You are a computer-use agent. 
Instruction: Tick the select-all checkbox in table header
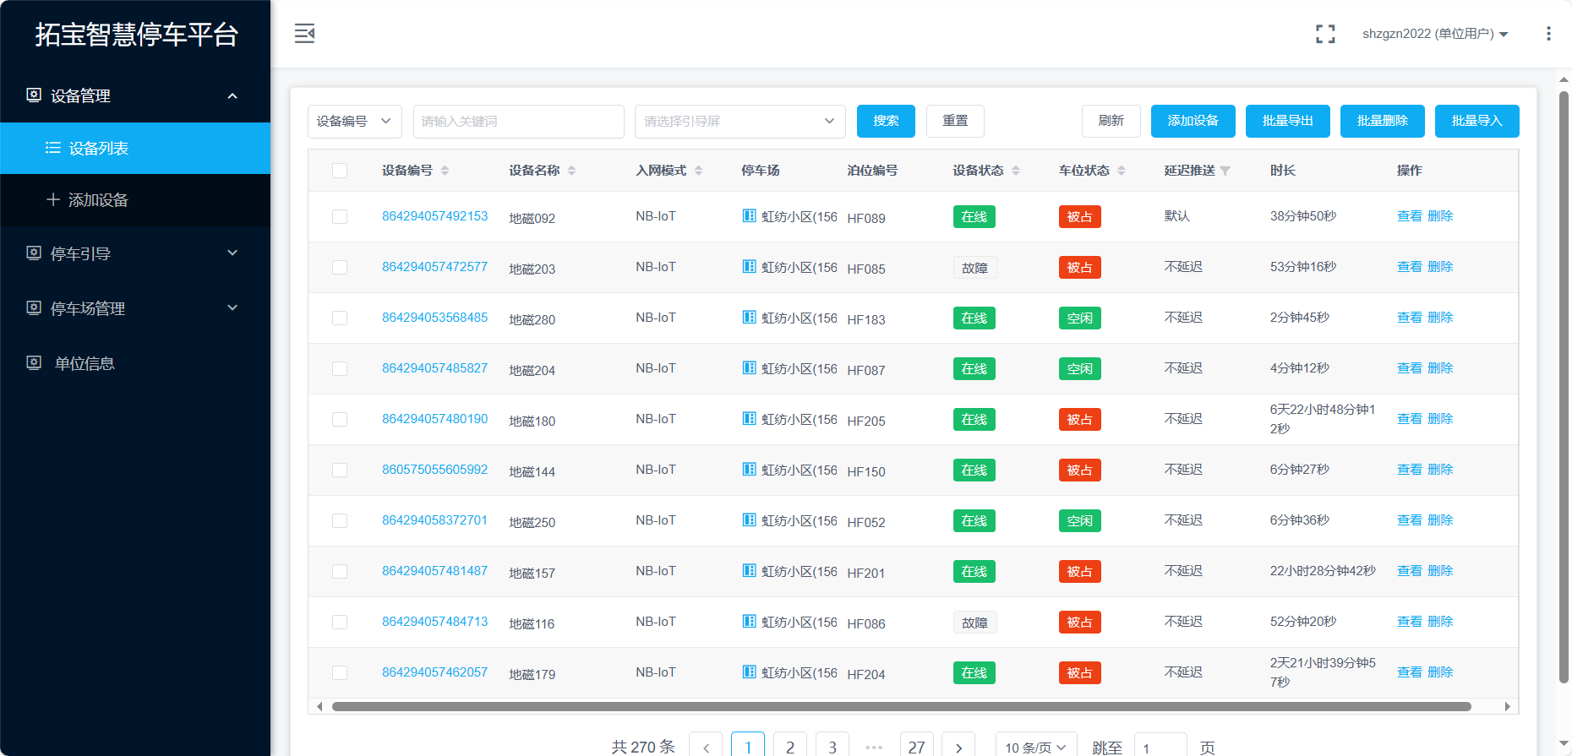[x=340, y=171]
